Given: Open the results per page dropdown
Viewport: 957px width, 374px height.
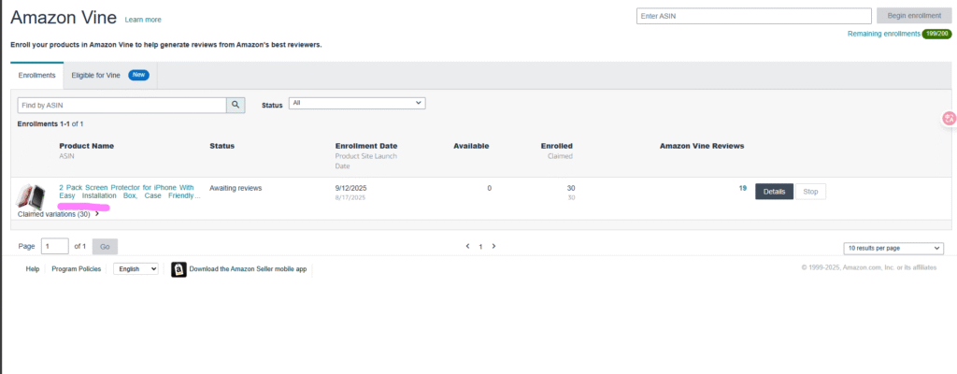Looking at the screenshot, I should [x=893, y=249].
